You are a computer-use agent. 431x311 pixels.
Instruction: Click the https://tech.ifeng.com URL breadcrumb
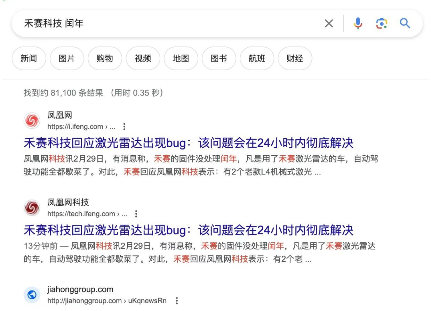point(87,214)
